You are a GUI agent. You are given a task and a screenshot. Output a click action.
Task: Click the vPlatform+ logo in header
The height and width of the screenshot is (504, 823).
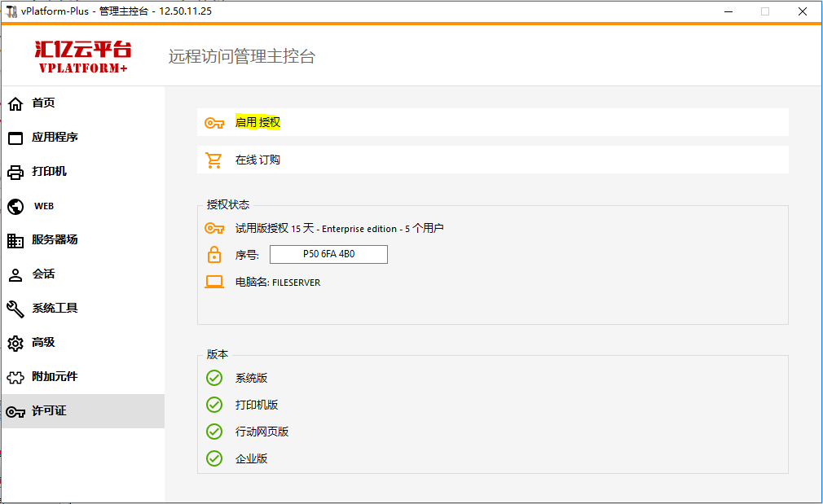coord(83,57)
